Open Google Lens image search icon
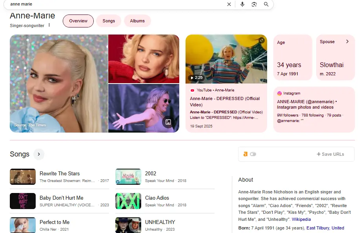The width and height of the screenshot is (364, 233). click(x=254, y=4)
